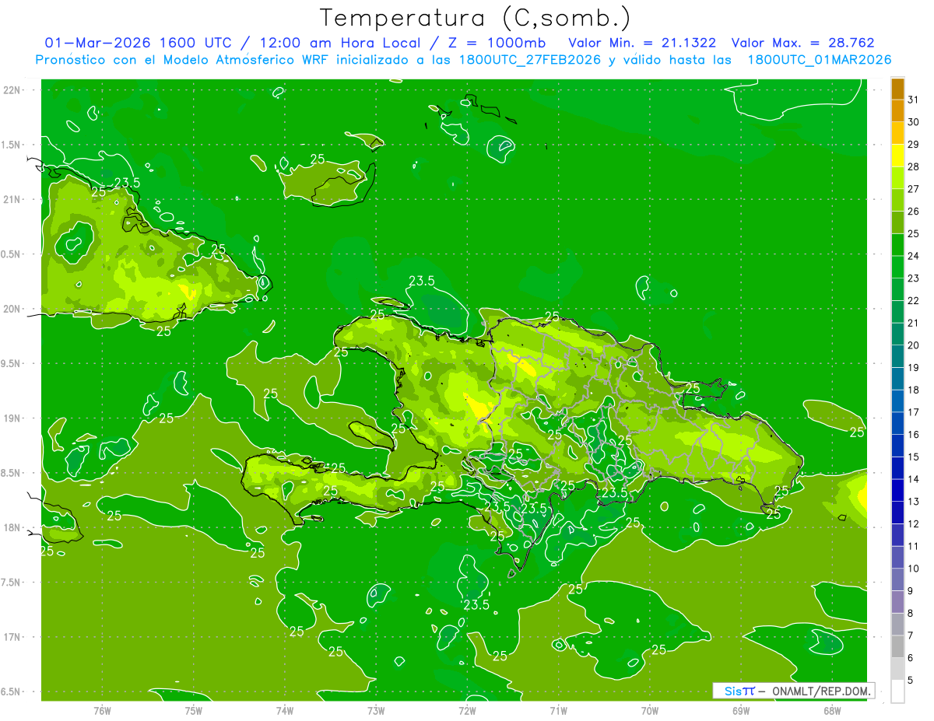
Task: Click the "Valor Max. = 28.762" text
Action: click(x=802, y=43)
